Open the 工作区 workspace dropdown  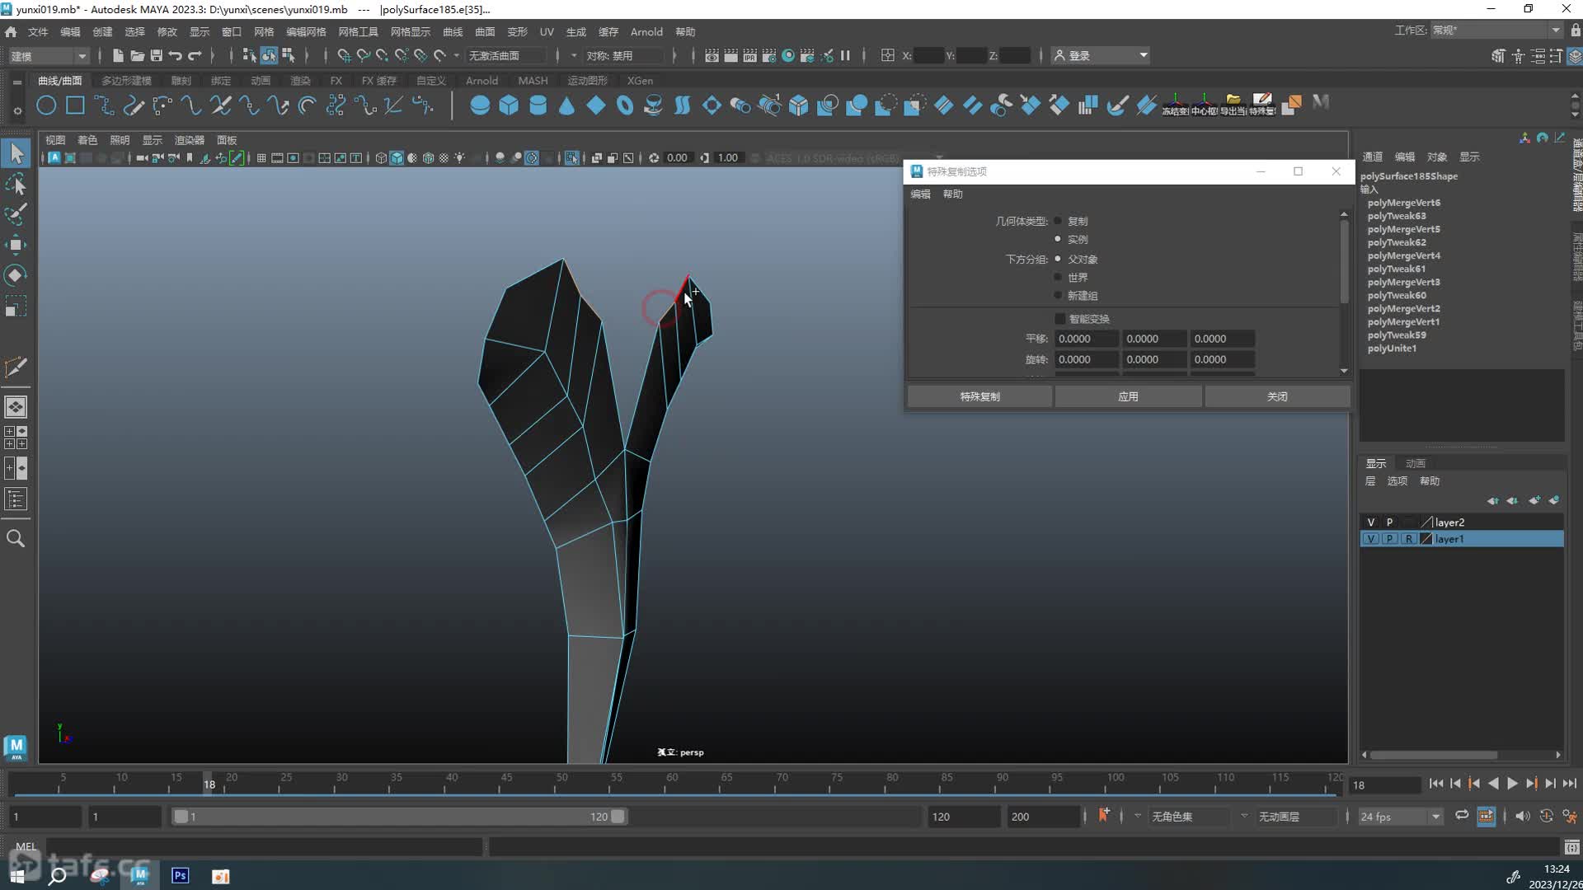click(1496, 30)
